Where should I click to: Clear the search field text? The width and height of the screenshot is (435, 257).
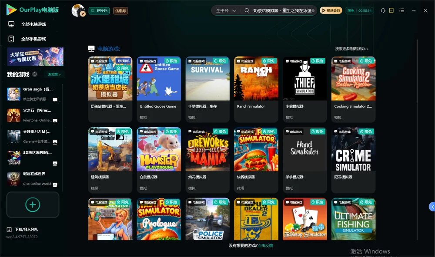tap(313, 10)
